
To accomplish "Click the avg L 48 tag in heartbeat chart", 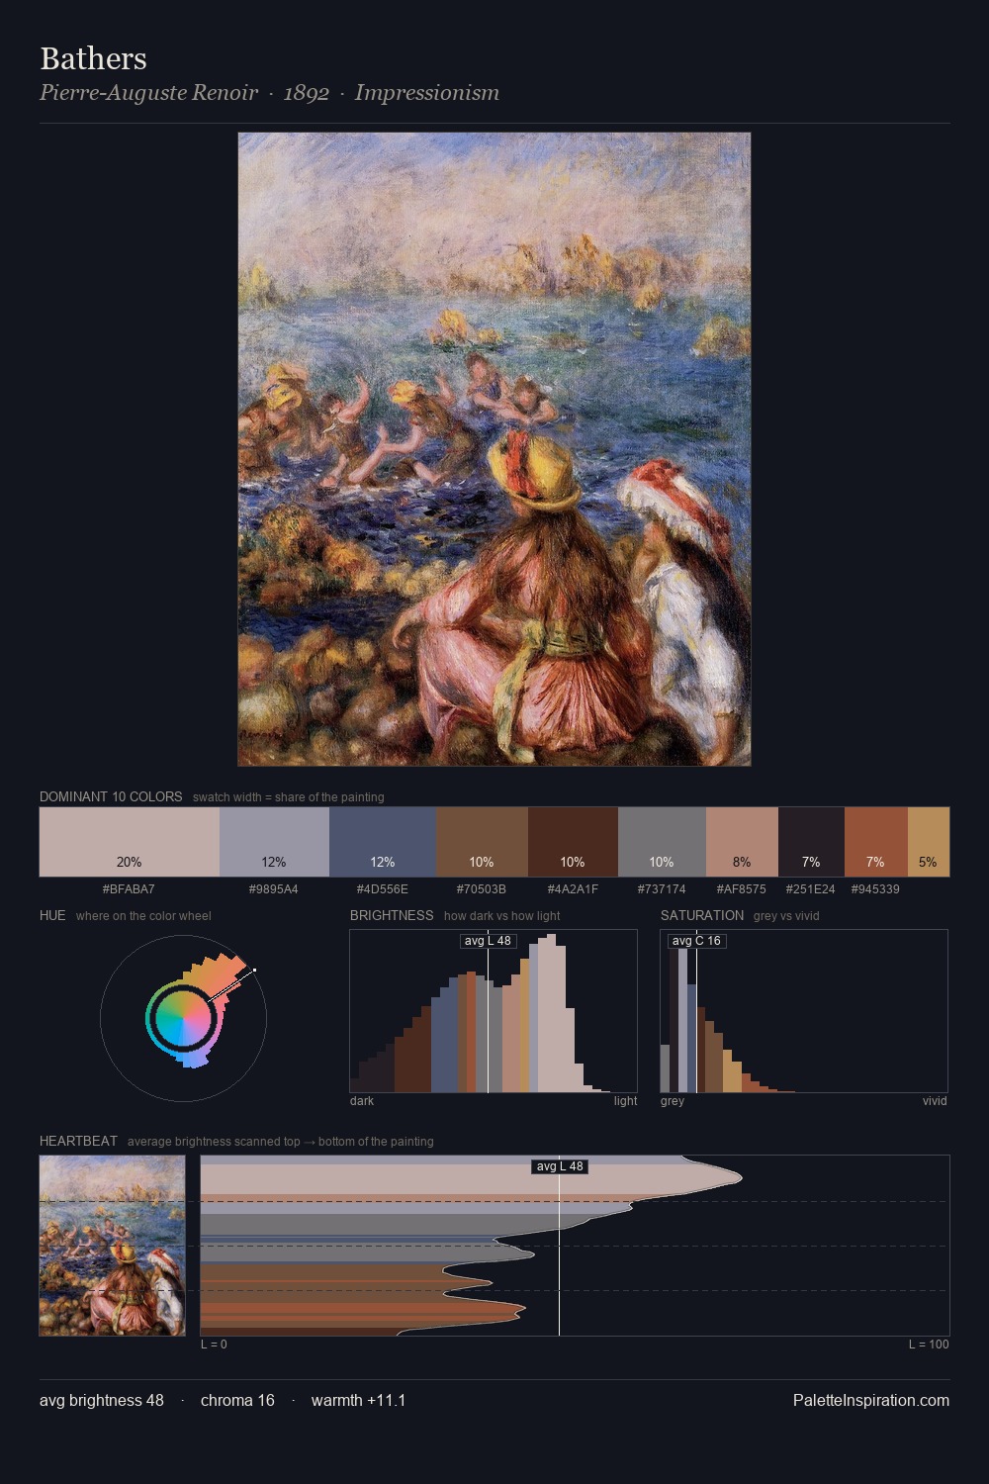I will point(560,1166).
